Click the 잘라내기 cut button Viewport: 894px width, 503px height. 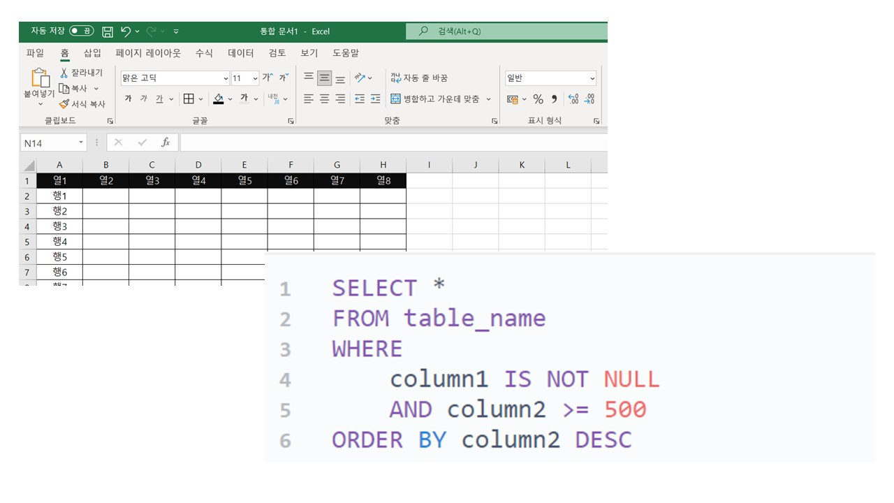[x=81, y=73]
